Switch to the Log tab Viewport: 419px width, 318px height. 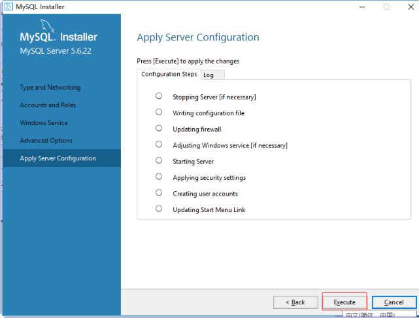(x=212, y=75)
